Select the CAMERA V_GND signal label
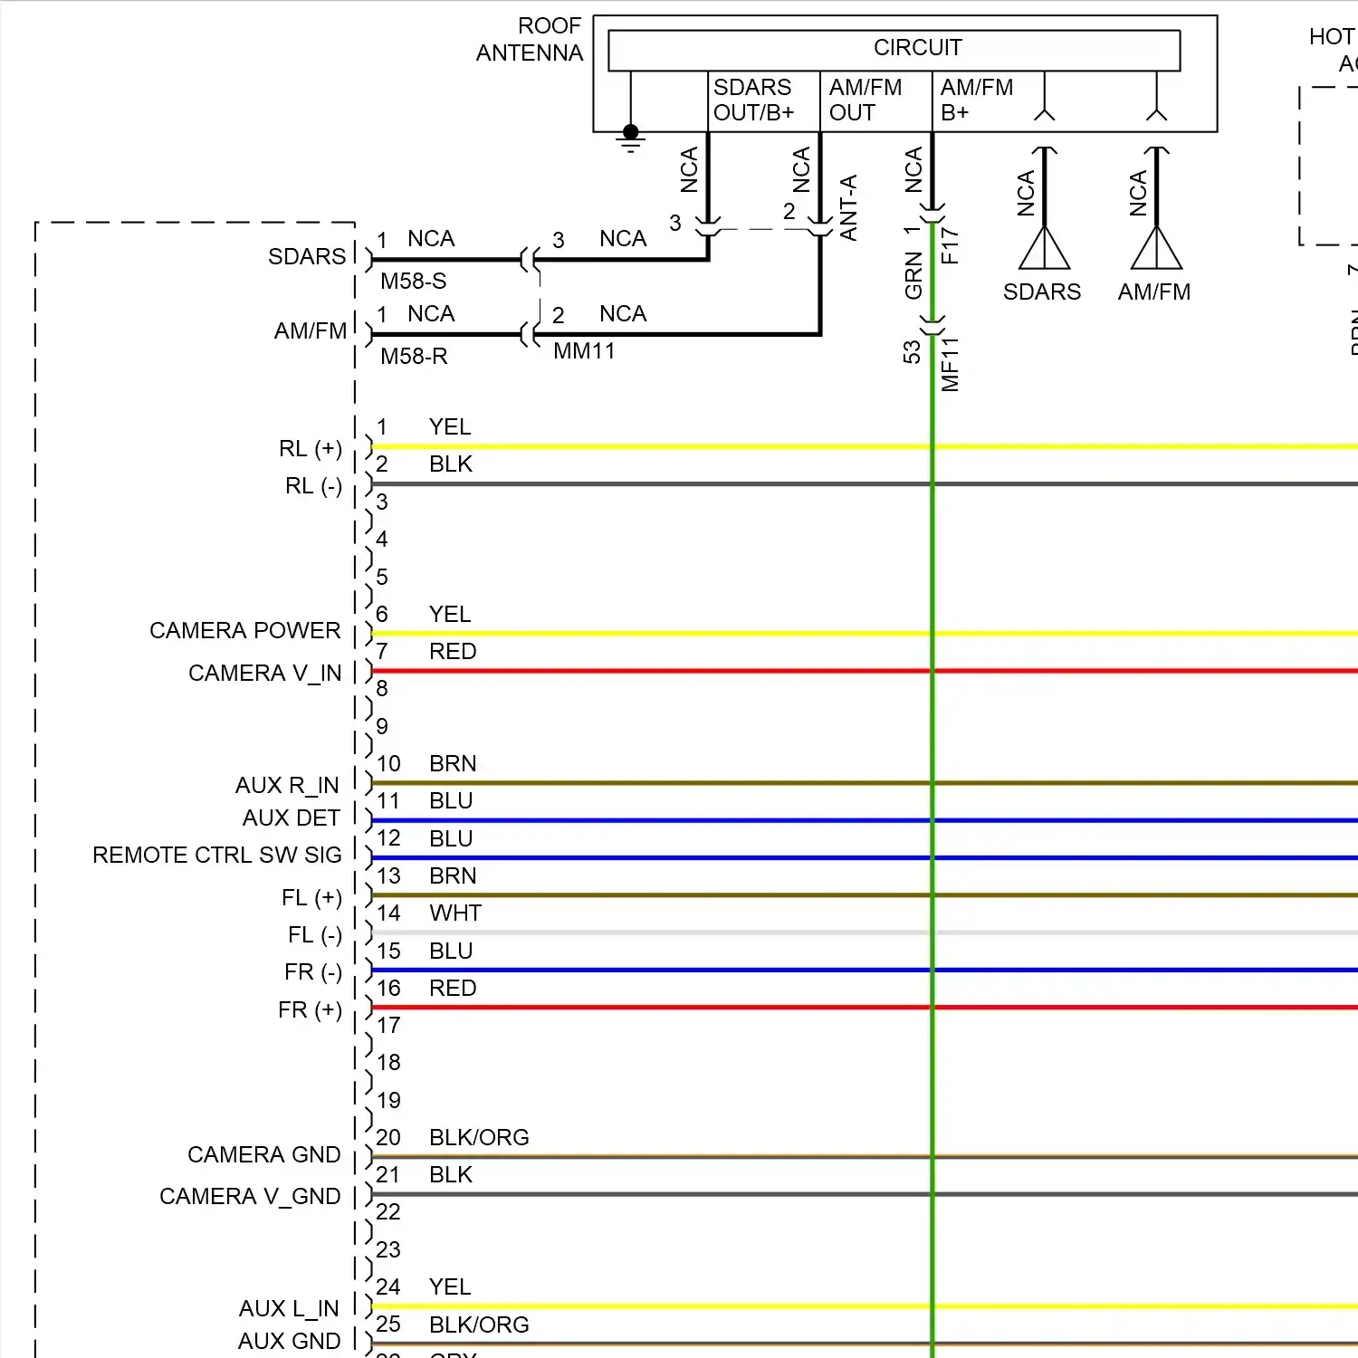The width and height of the screenshot is (1358, 1358). tap(251, 1196)
